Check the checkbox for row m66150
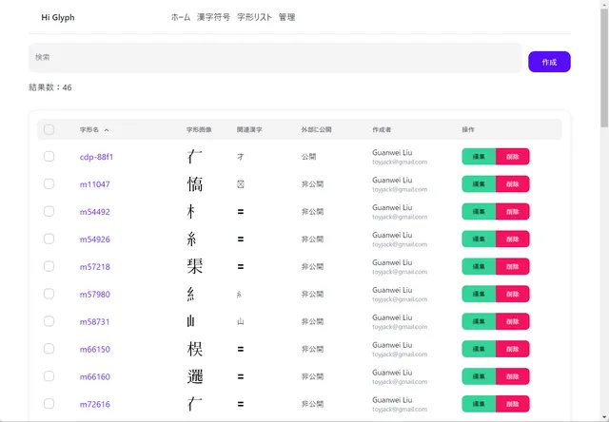Viewport: 609px width, 422px height. [x=49, y=349]
